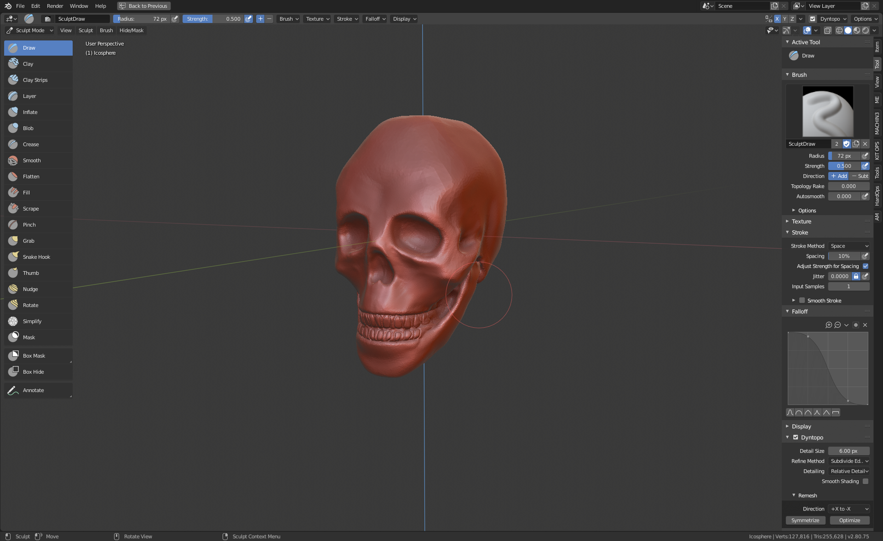
Task: Open the Sculpt Mode selector dropdown
Action: (x=30, y=30)
